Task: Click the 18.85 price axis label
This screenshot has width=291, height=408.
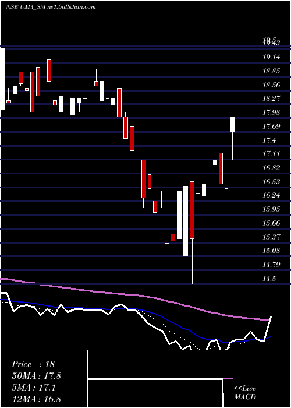Action: click(x=271, y=71)
